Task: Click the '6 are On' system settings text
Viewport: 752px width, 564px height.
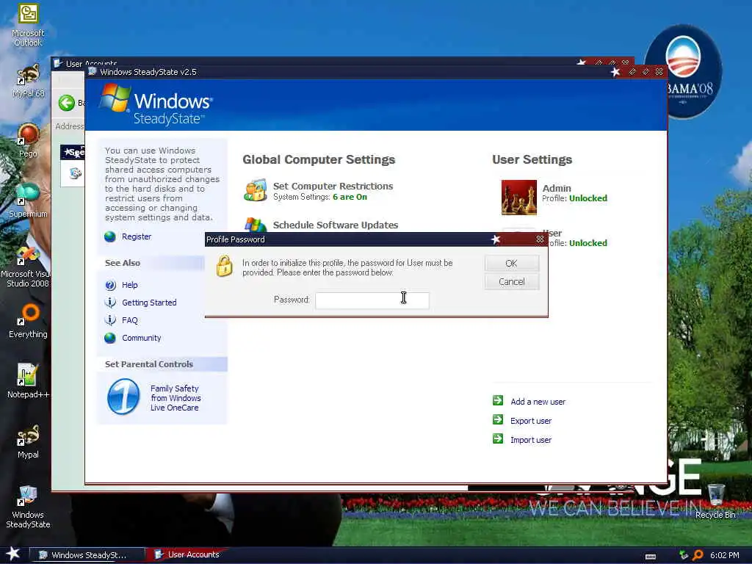Action: coord(350,197)
